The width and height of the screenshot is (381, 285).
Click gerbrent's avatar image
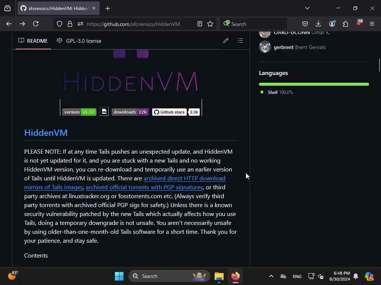[x=265, y=47]
